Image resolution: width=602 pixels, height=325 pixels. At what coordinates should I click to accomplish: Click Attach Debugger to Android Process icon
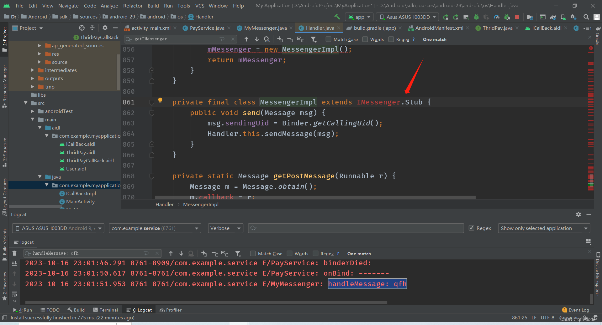(x=507, y=17)
